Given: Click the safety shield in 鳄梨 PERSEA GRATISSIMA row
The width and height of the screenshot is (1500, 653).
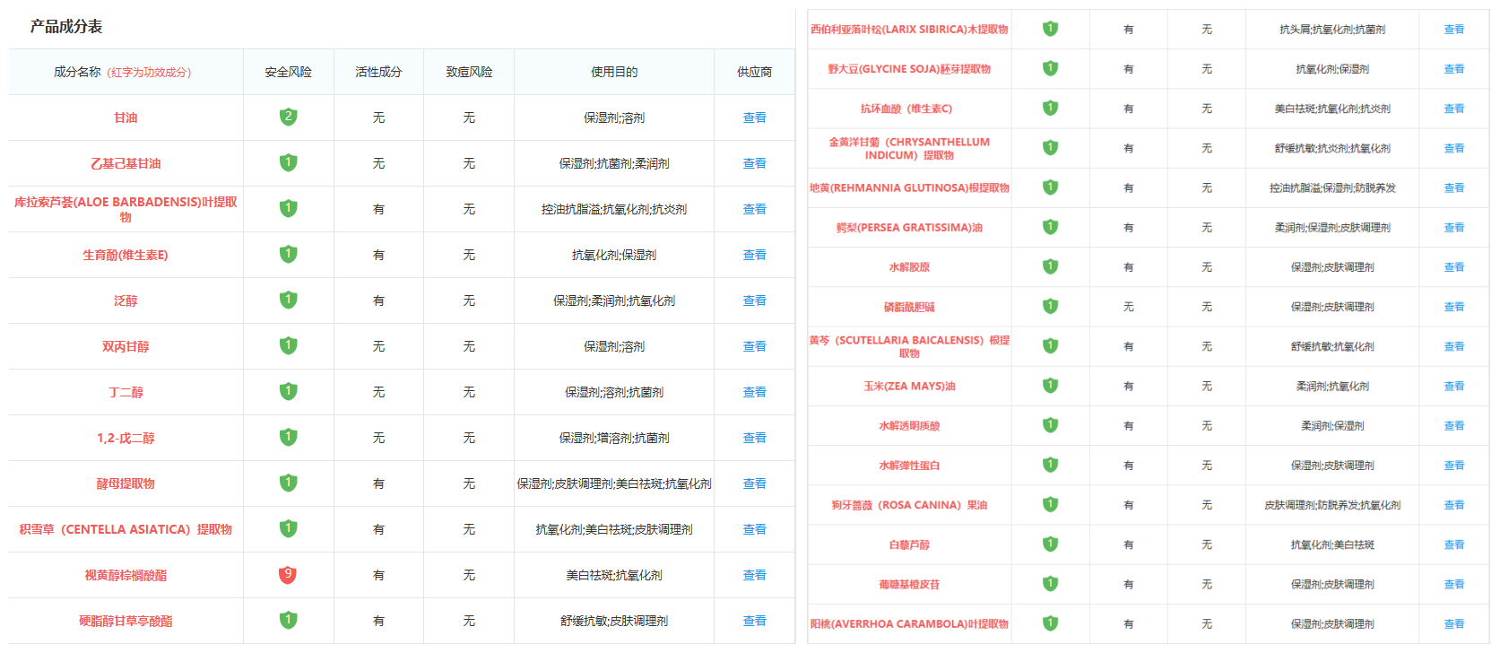Looking at the screenshot, I should click(1050, 227).
